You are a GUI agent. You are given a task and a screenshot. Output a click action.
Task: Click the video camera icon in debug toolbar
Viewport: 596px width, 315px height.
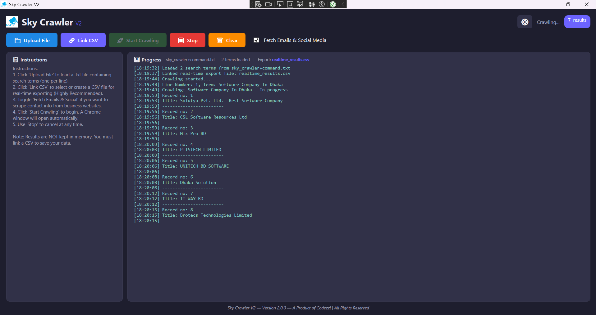point(268,4)
